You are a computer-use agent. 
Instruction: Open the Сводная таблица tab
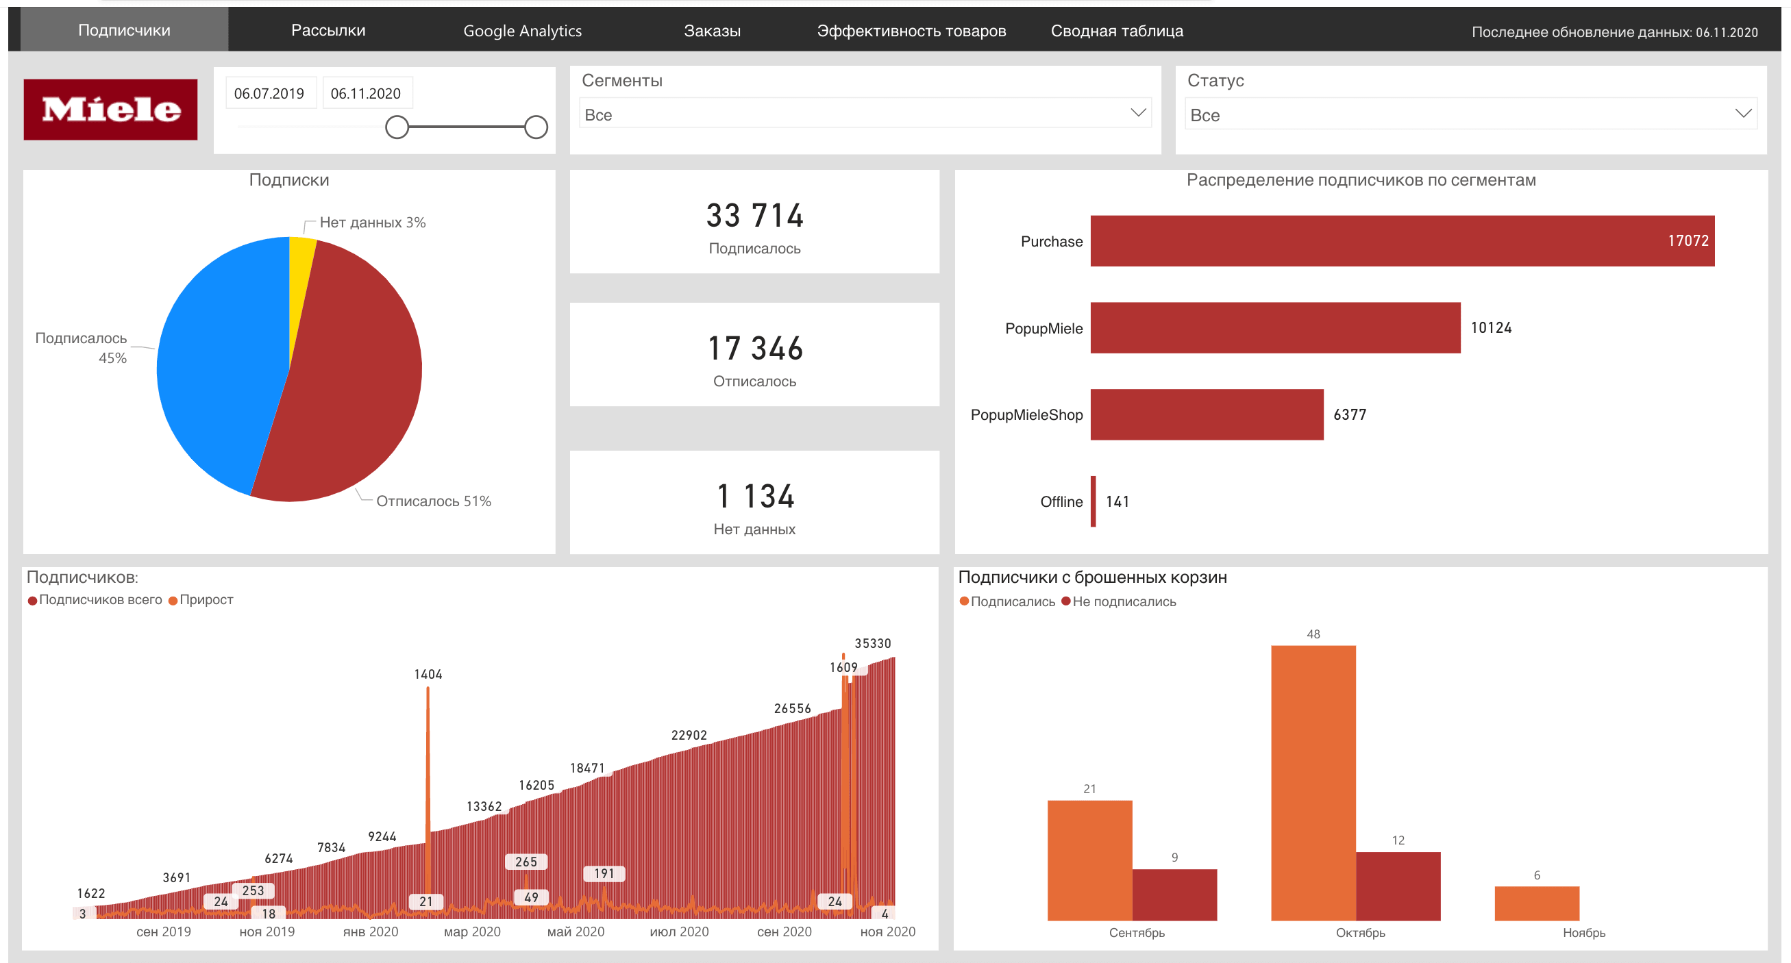[x=1117, y=31]
